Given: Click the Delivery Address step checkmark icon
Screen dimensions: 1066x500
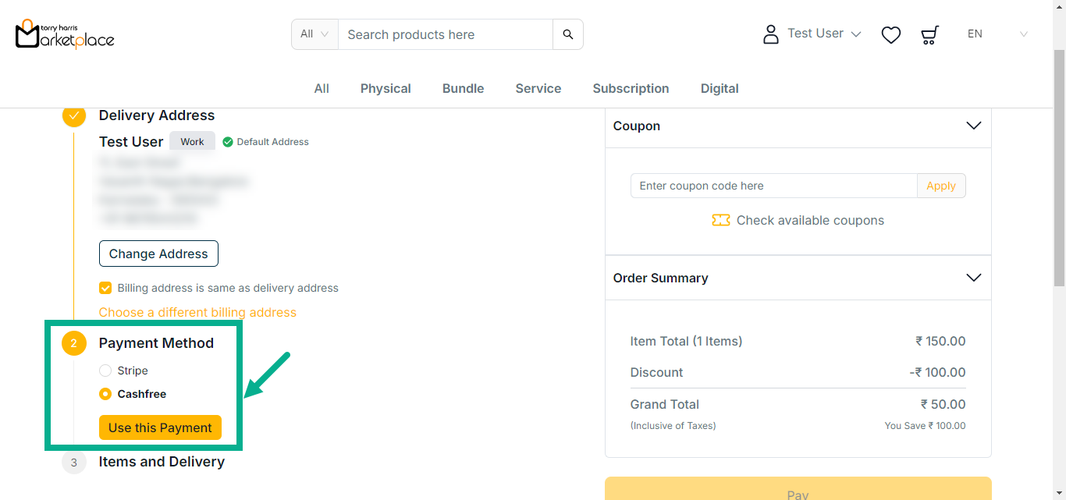Looking at the screenshot, I should point(74,115).
